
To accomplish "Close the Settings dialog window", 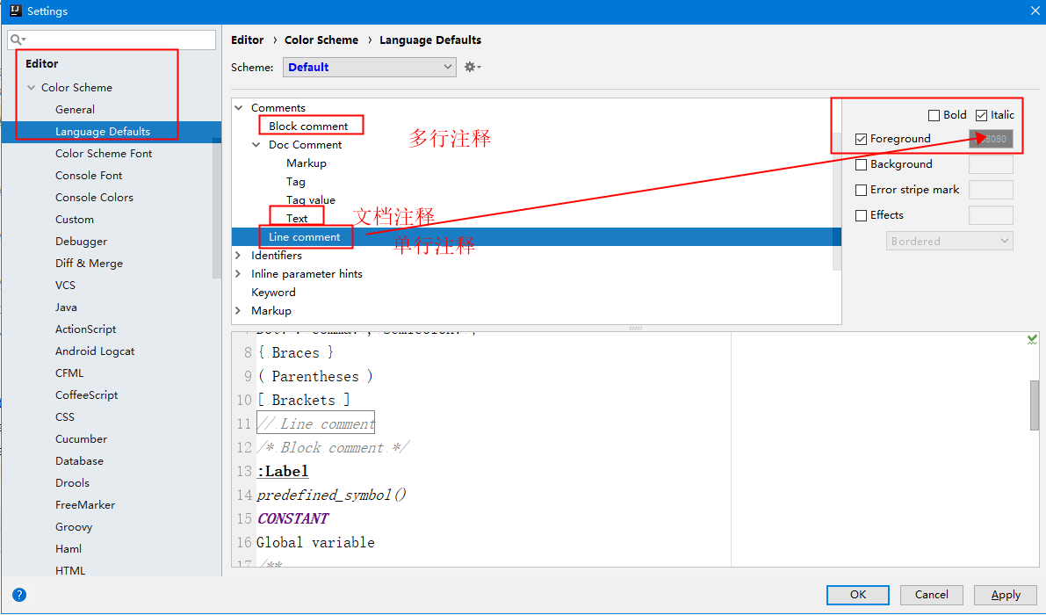I will (x=1035, y=11).
